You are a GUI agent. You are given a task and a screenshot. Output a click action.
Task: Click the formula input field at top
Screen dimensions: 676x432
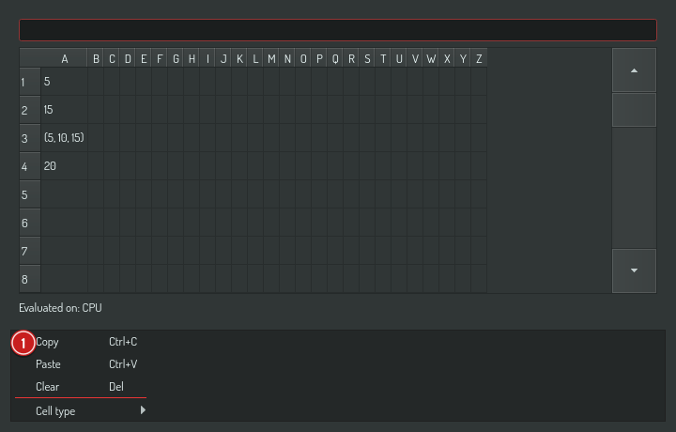tap(338, 30)
